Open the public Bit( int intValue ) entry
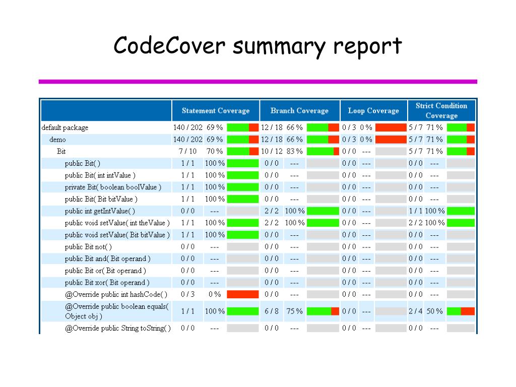Image resolution: width=516 pixels, height=387 pixels. [x=100, y=175]
